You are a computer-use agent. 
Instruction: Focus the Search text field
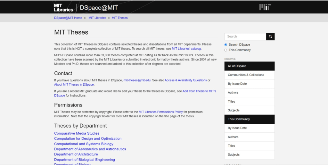point(245,36)
